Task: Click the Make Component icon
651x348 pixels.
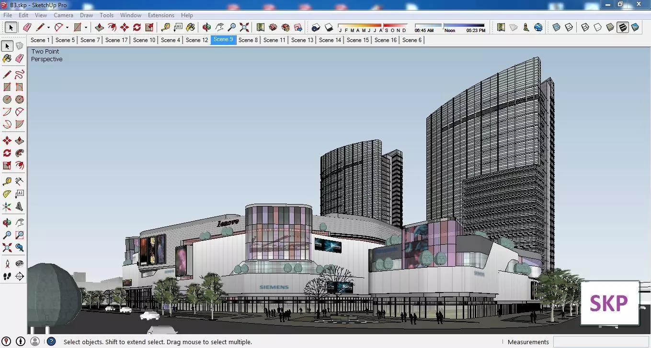Action: pyautogui.click(x=19, y=46)
